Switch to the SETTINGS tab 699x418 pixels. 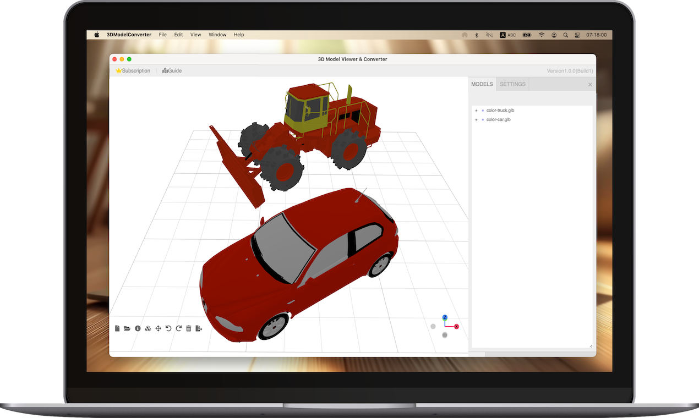[512, 84]
